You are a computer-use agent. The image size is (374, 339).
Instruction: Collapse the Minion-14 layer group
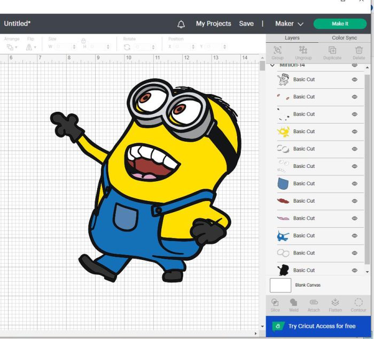click(272, 65)
